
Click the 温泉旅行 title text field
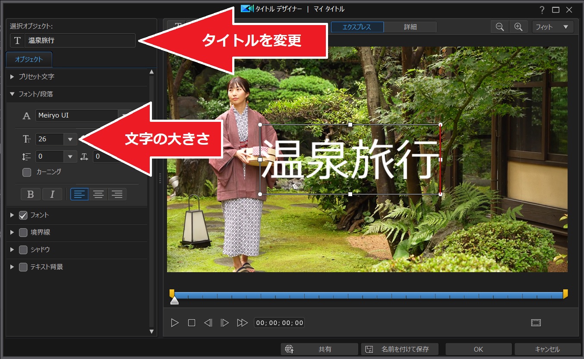[80, 41]
